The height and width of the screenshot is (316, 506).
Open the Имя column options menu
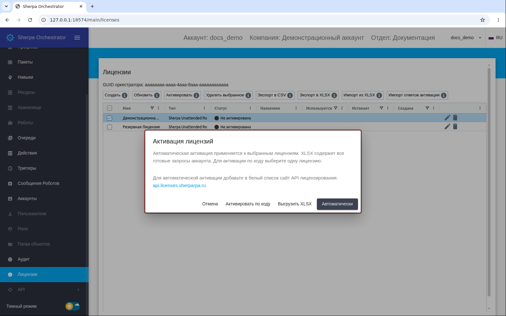point(158,108)
